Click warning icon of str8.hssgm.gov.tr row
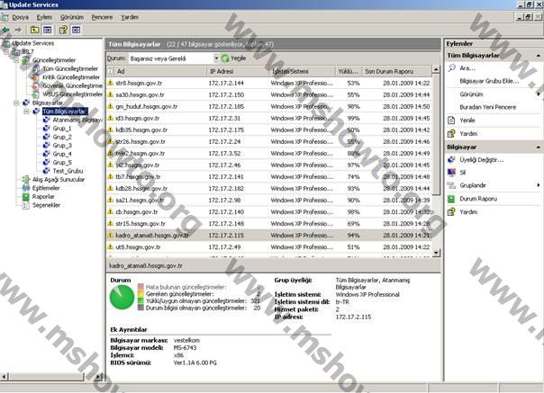 (111, 83)
